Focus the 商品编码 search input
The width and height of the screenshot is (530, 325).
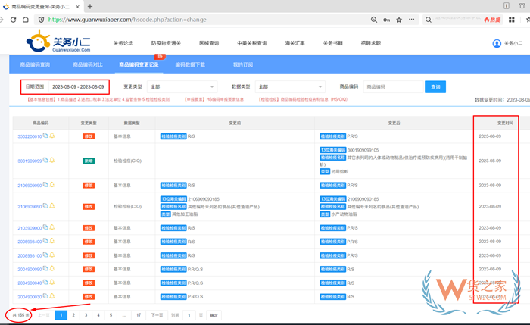click(394, 87)
